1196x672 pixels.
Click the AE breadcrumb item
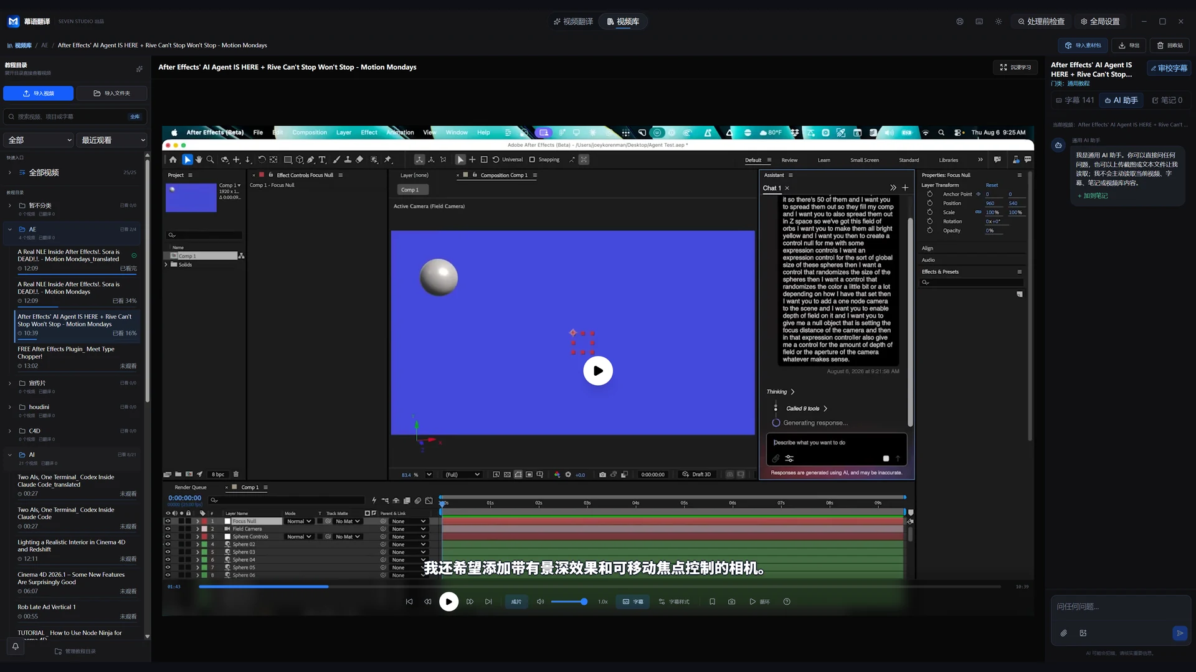coord(45,45)
